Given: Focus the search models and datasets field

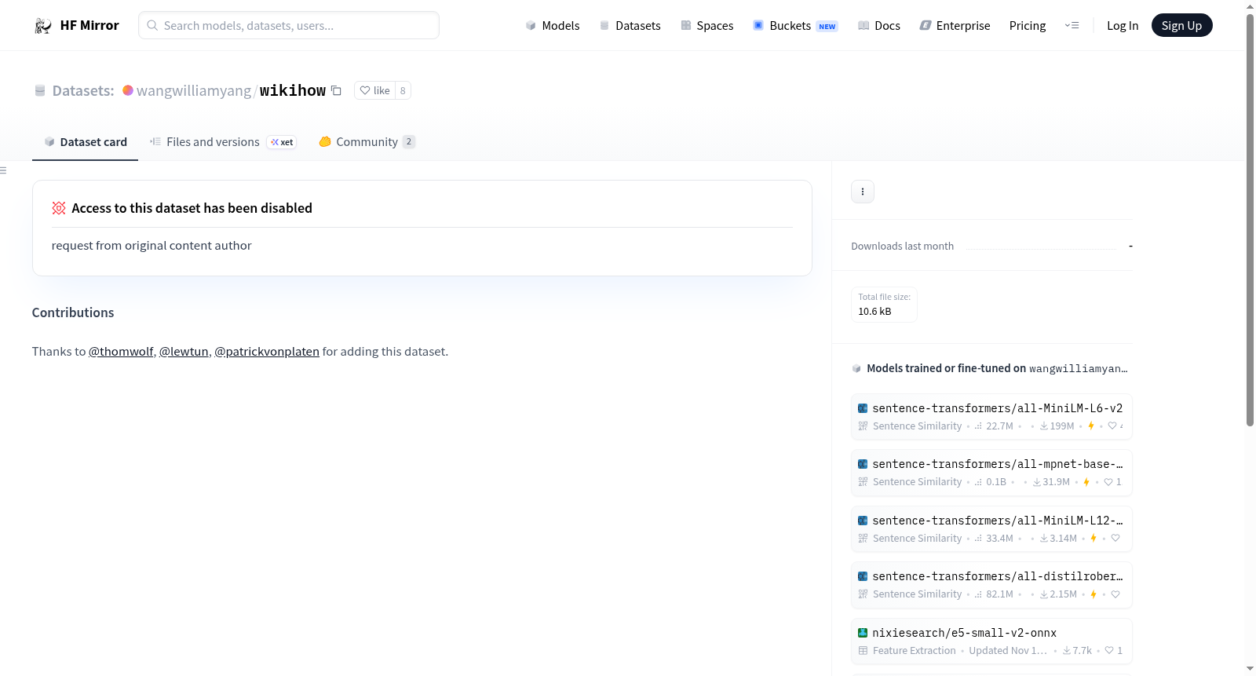Looking at the screenshot, I should click(x=289, y=25).
